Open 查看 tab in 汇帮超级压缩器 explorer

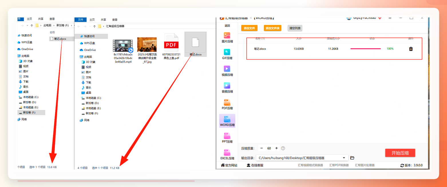click(x=115, y=20)
